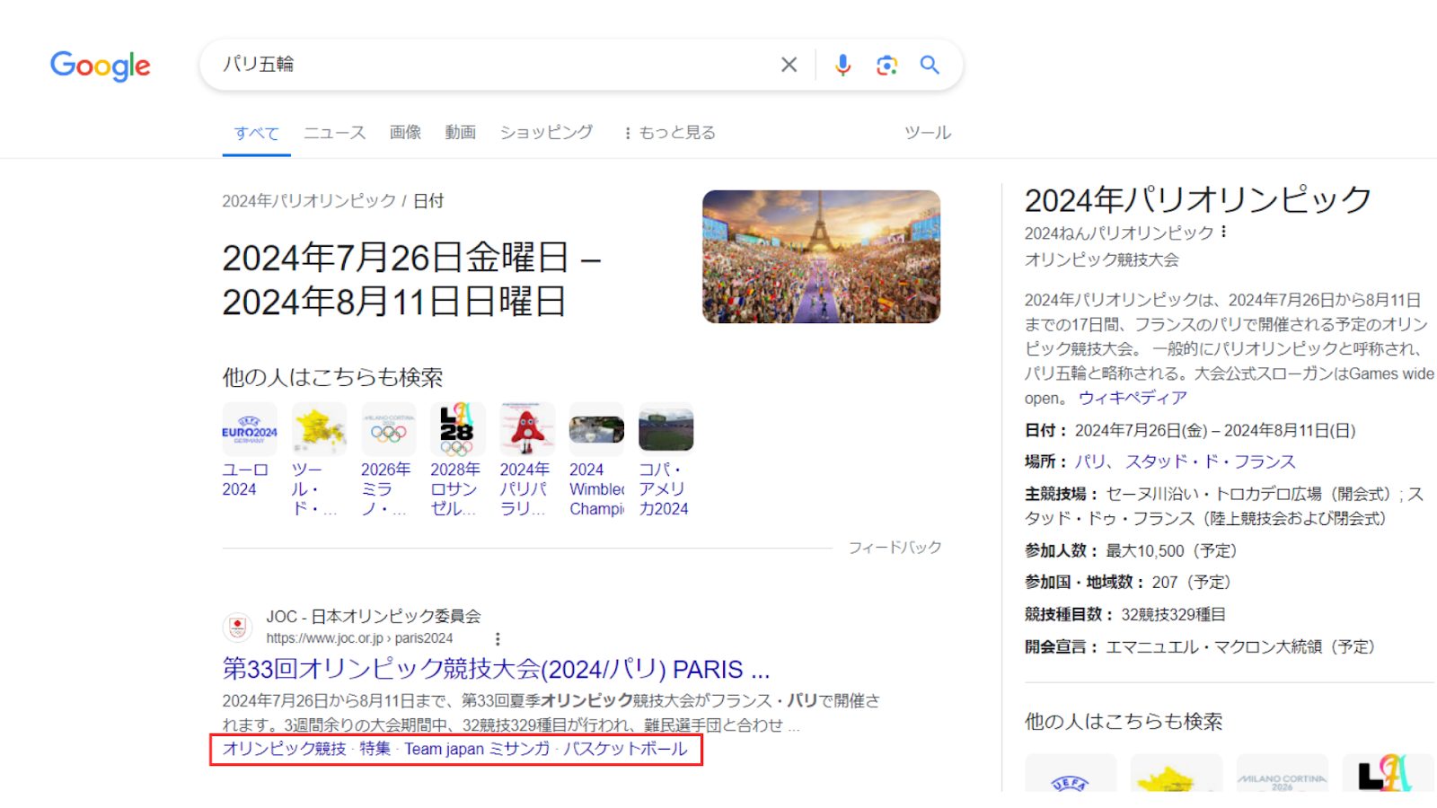Image resolution: width=1437 pixels, height=808 pixels.
Task: Open the yellow map thumbnail in the side panel
Action: pyautogui.click(x=1177, y=773)
